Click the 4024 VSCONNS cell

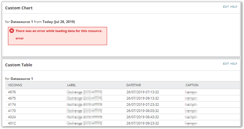(12, 117)
